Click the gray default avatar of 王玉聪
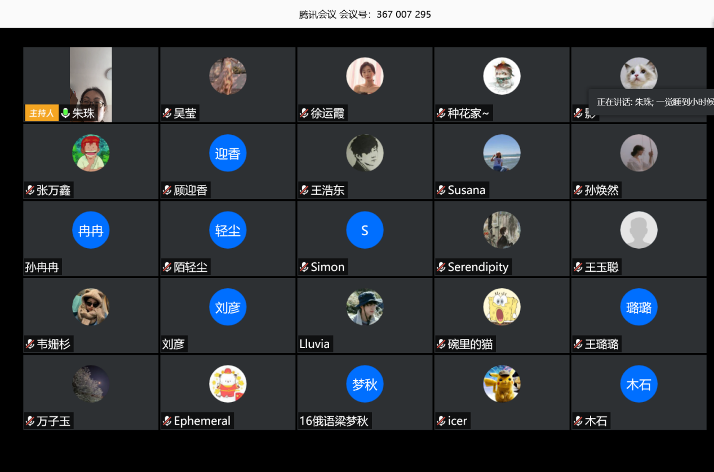This screenshot has width=714, height=472. pyautogui.click(x=638, y=230)
